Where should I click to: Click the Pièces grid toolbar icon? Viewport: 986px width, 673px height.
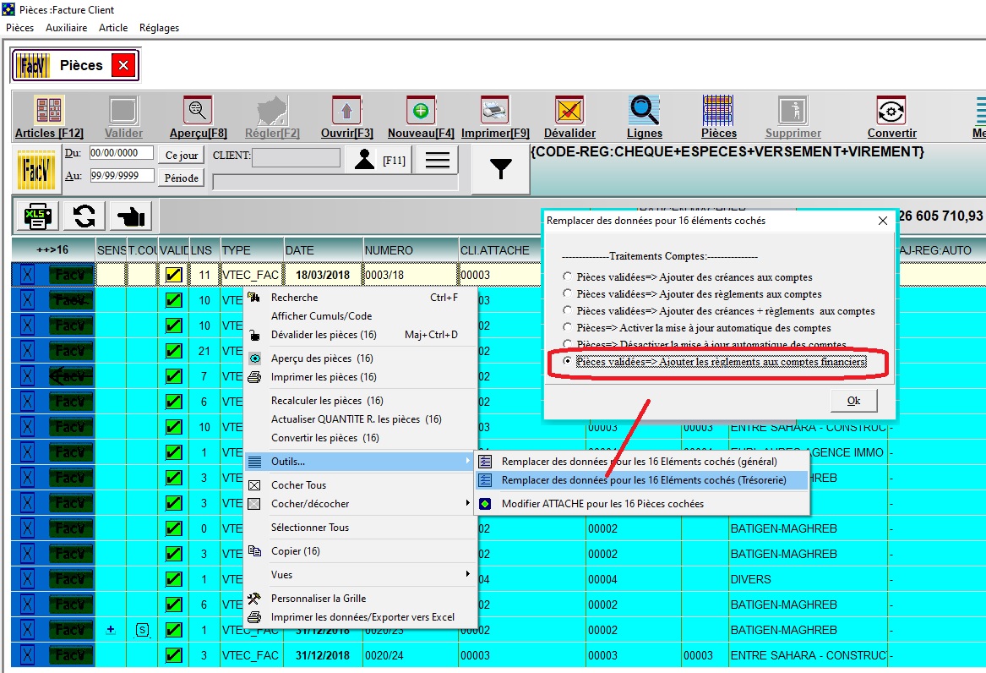[718, 111]
